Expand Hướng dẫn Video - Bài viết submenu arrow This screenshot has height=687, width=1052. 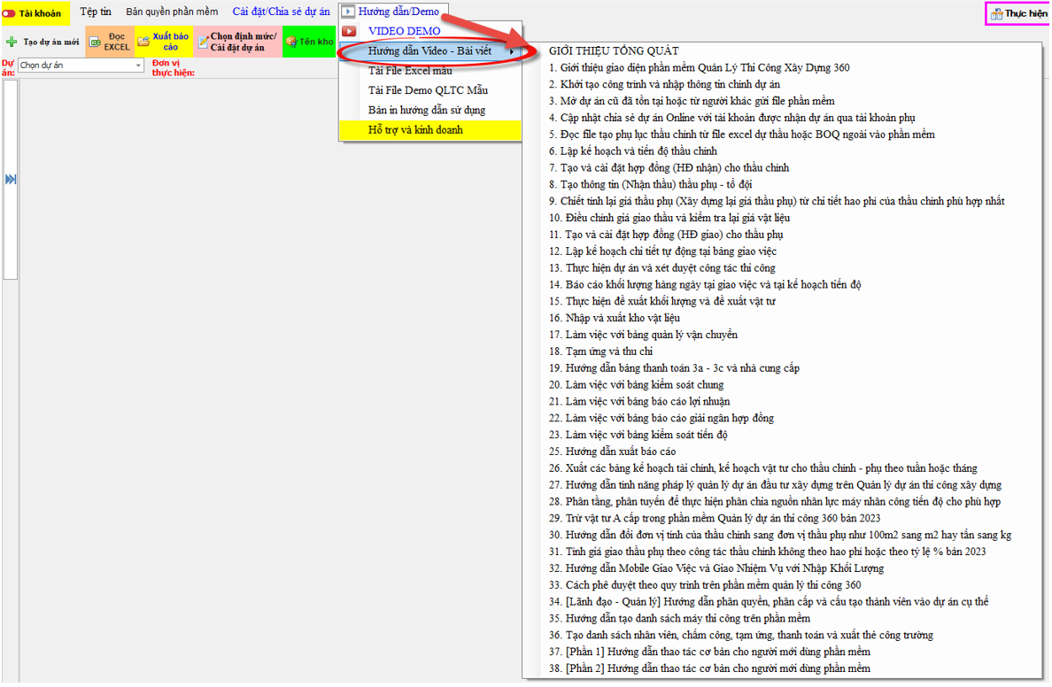tap(512, 51)
